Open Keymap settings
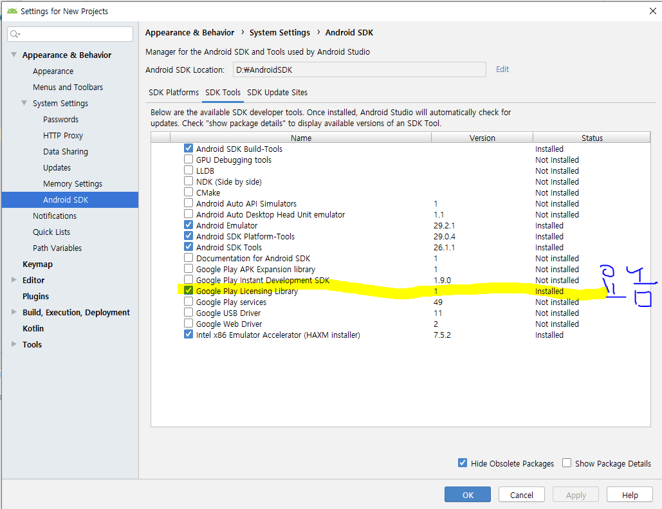Image resolution: width=662 pixels, height=509 pixels. (x=37, y=264)
